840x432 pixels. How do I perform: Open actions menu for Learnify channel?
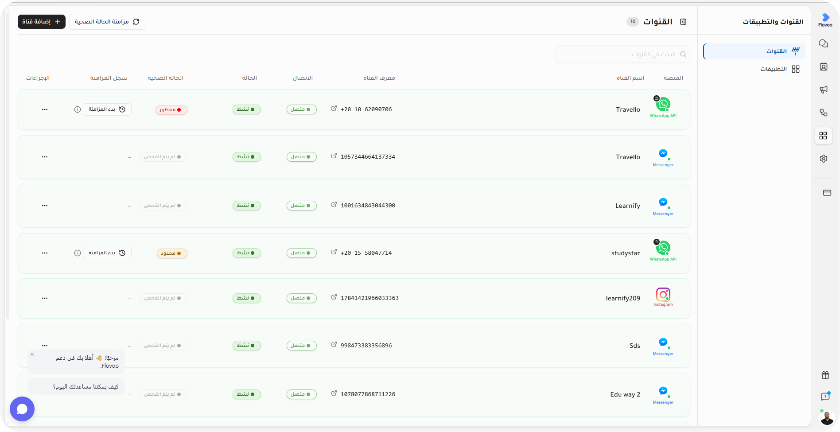(x=45, y=206)
